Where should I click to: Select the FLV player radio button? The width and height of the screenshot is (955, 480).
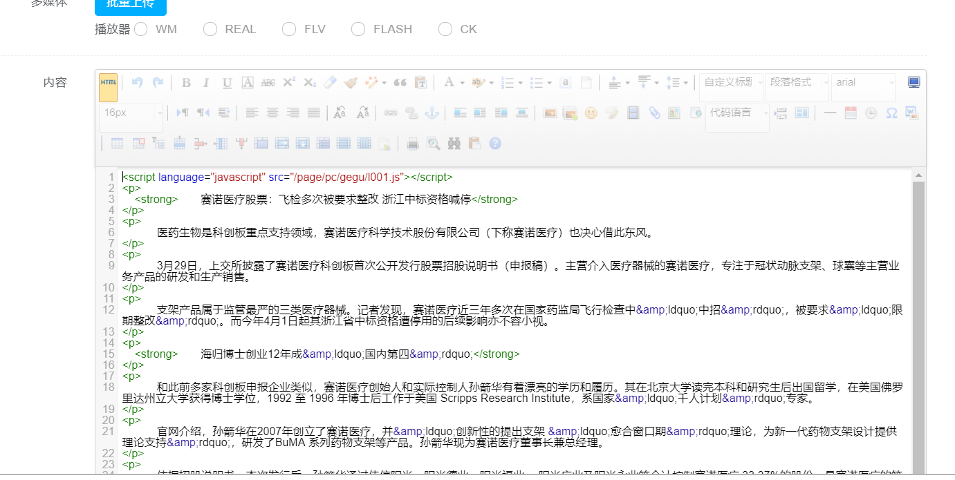(x=289, y=29)
